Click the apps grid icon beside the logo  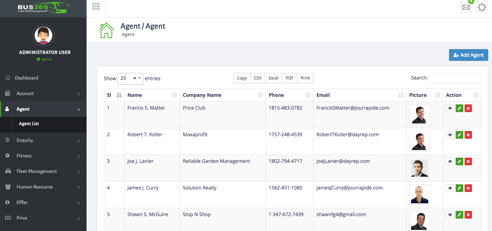[x=96, y=6]
